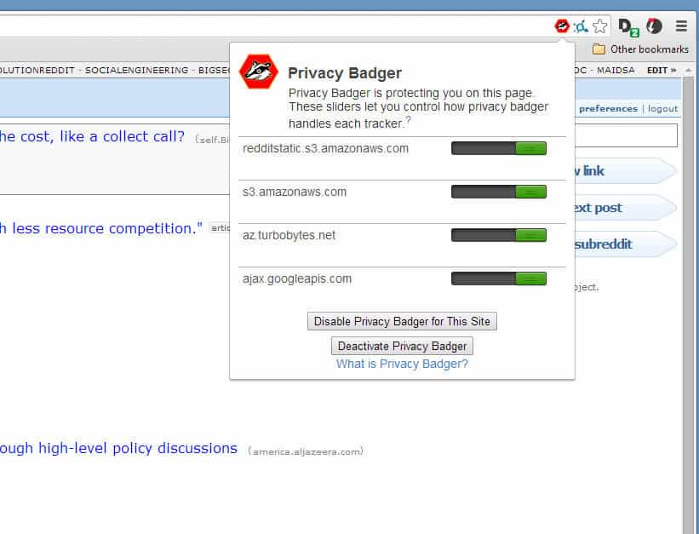Click the submit text post button

point(626,208)
